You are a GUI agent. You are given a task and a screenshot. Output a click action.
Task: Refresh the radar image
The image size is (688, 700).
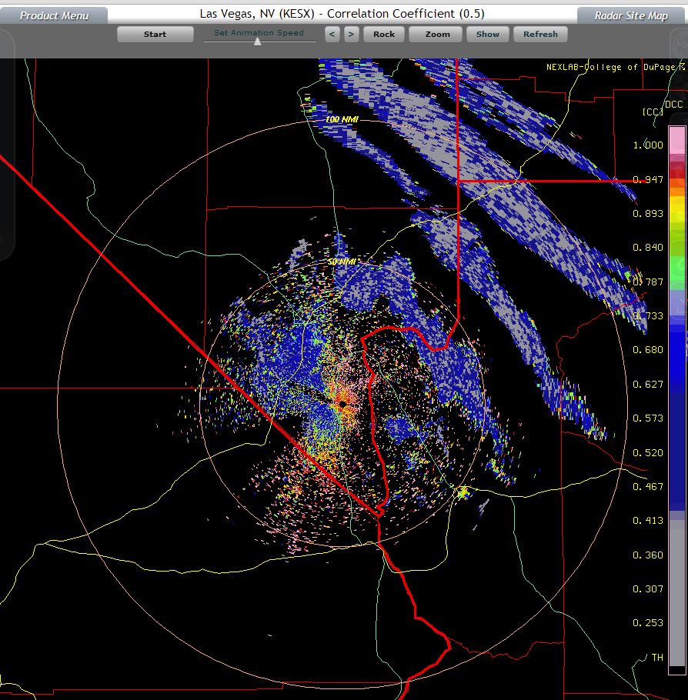(540, 34)
